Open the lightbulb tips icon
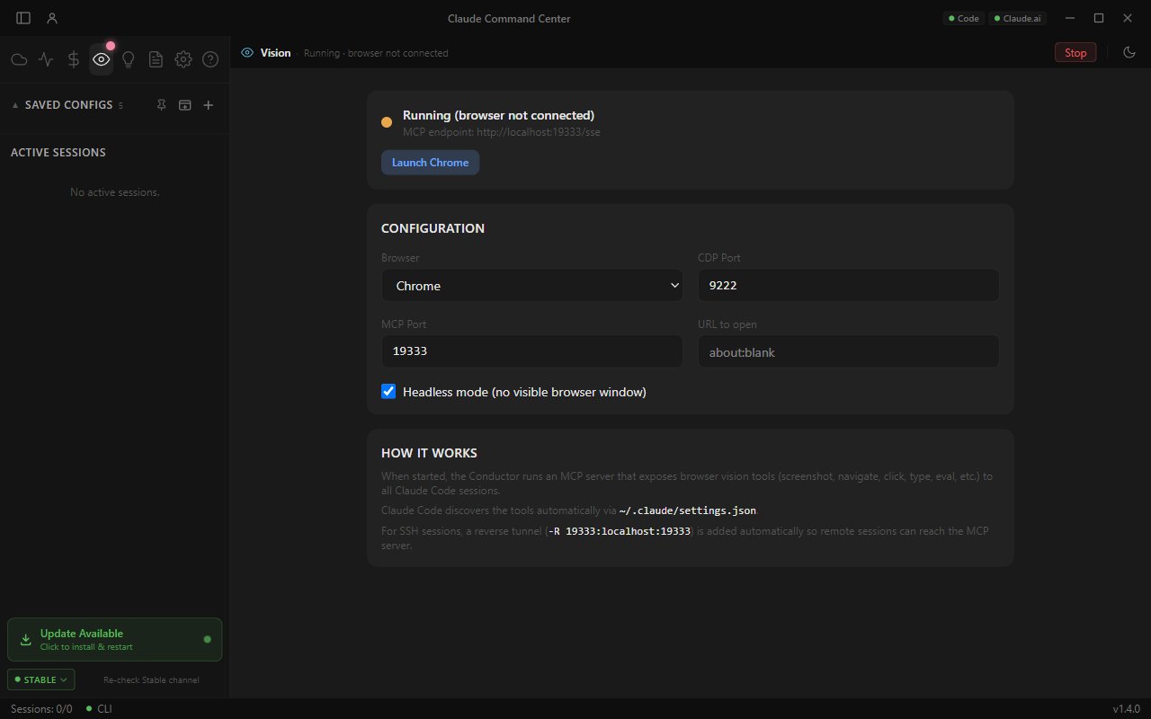The height and width of the screenshot is (719, 1151). click(129, 59)
